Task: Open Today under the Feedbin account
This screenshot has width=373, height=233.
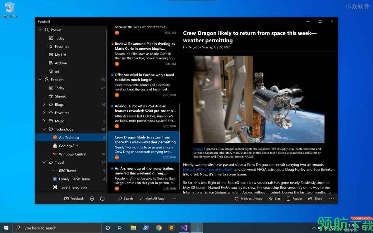Action: point(71,88)
